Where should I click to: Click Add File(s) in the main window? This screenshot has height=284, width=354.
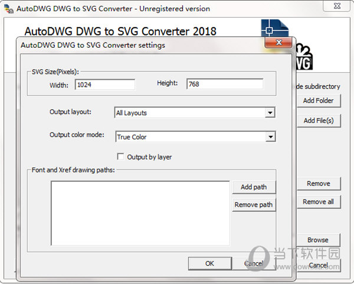click(x=319, y=120)
